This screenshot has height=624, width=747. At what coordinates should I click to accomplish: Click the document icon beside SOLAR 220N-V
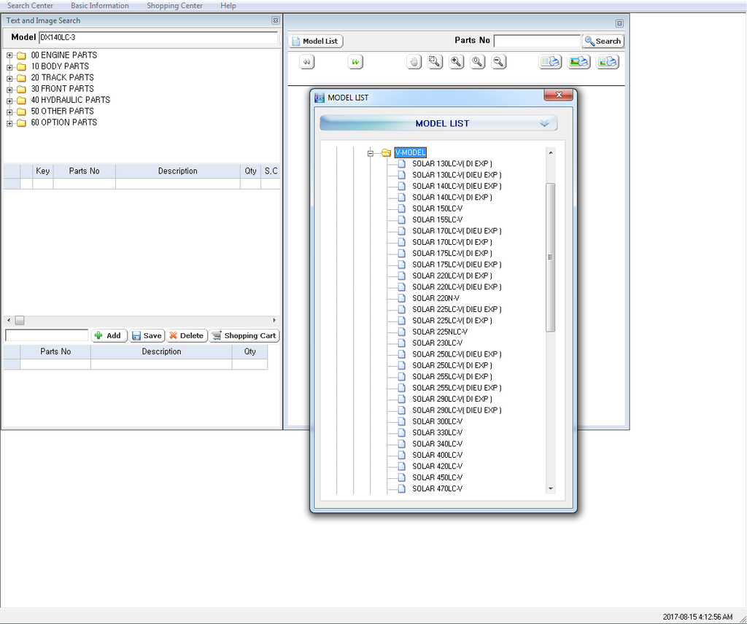(x=402, y=298)
